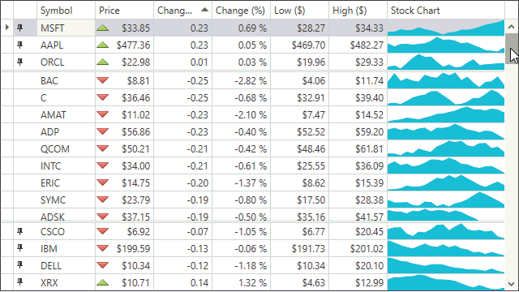
Task: Toggle the DELL row pin
Action: (x=19, y=265)
